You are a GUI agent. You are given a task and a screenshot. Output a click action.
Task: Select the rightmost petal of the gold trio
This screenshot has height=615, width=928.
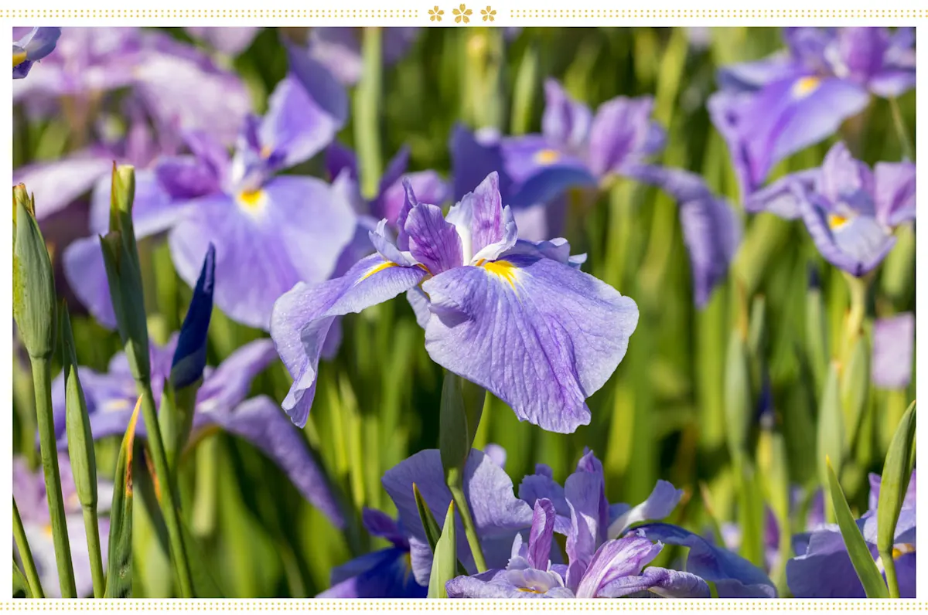(488, 13)
